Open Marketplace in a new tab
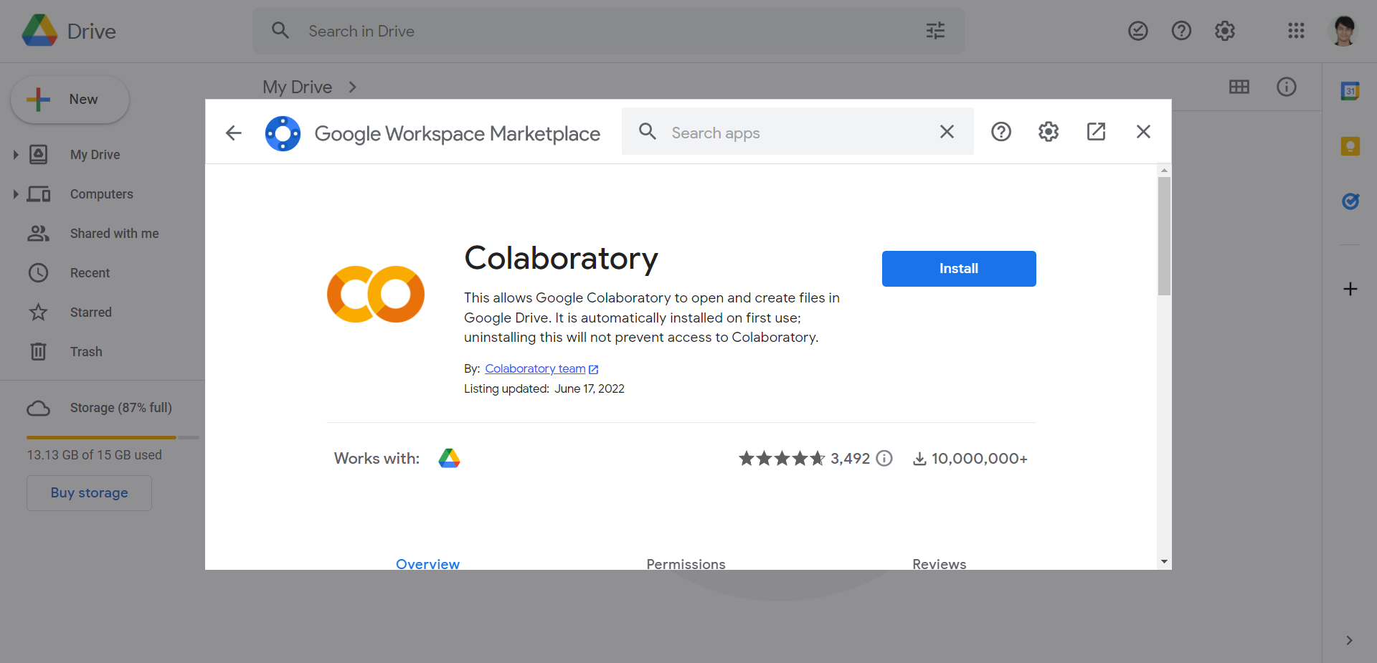Image resolution: width=1377 pixels, height=663 pixels. (1096, 132)
